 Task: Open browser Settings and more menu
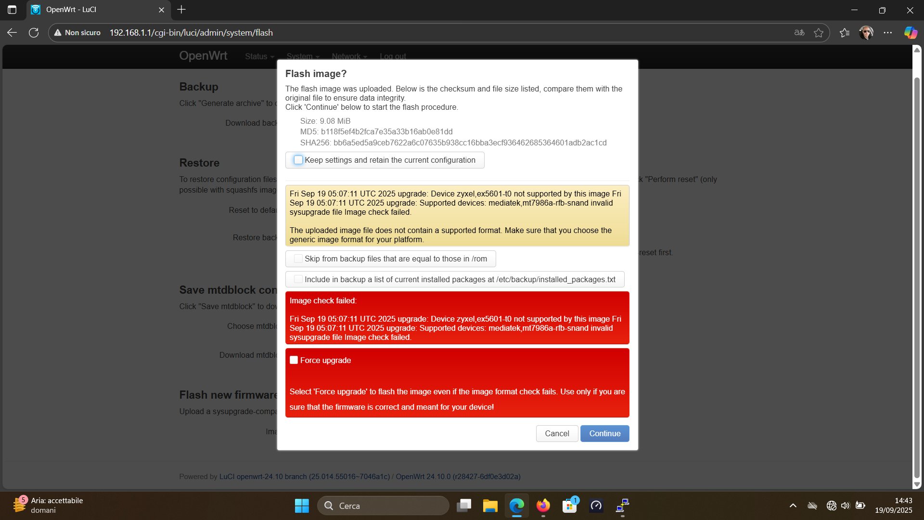click(x=887, y=33)
